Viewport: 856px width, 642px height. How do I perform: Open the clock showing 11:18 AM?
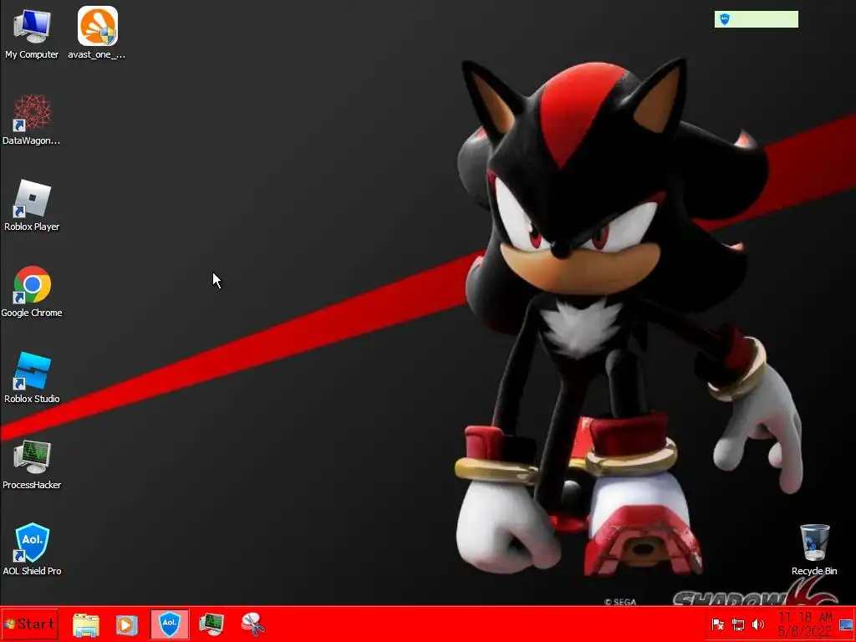point(805,624)
